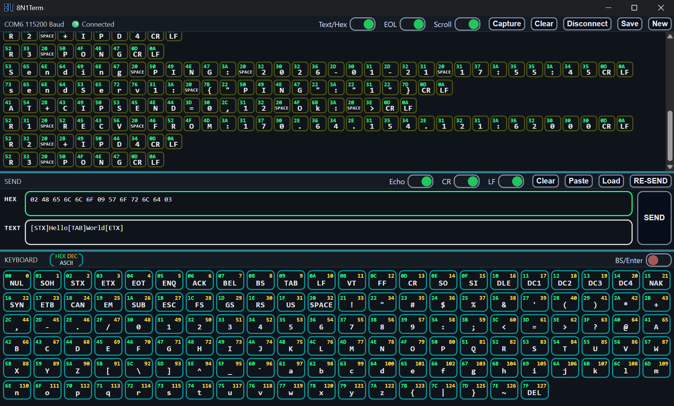Click the DEL key in the keyboard grid
Screen dimensions: 674x406
[534, 390]
